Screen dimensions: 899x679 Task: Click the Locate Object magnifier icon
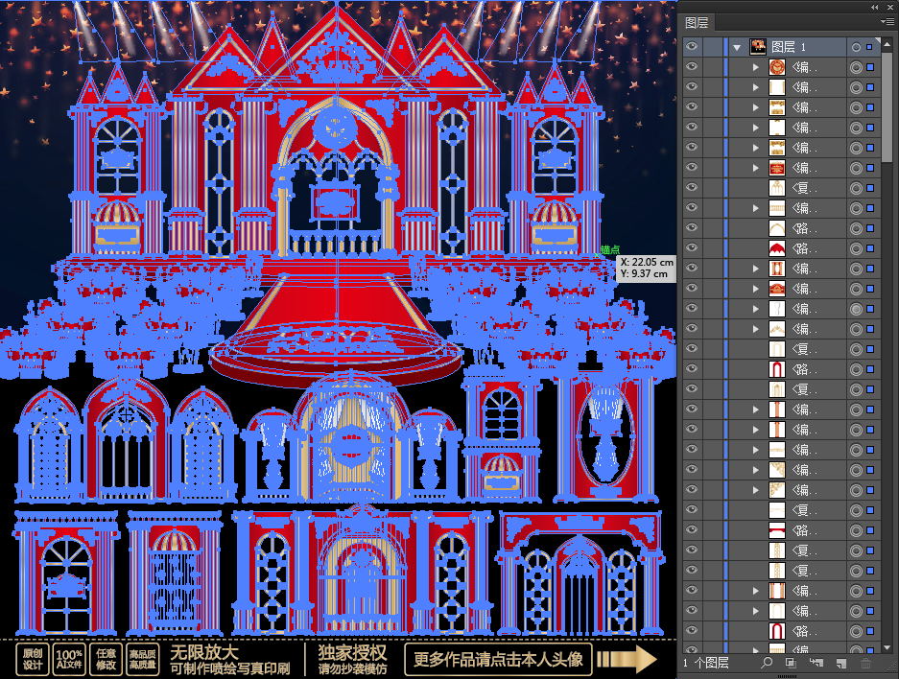click(767, 663)
